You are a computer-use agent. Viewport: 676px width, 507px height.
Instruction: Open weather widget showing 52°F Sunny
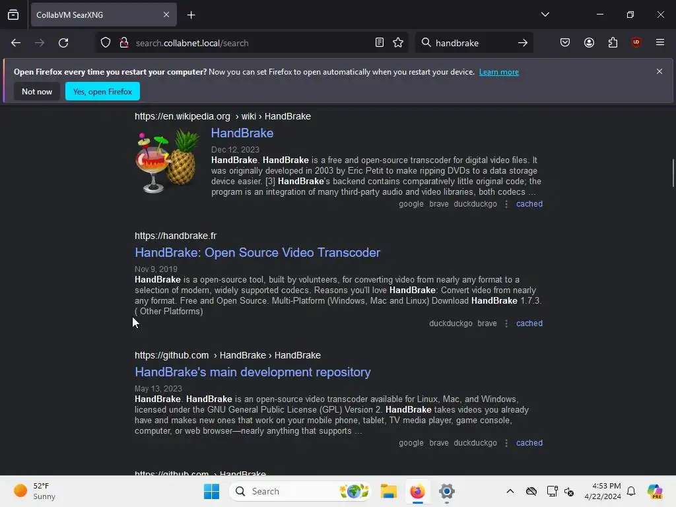click(x=34, y=491)
